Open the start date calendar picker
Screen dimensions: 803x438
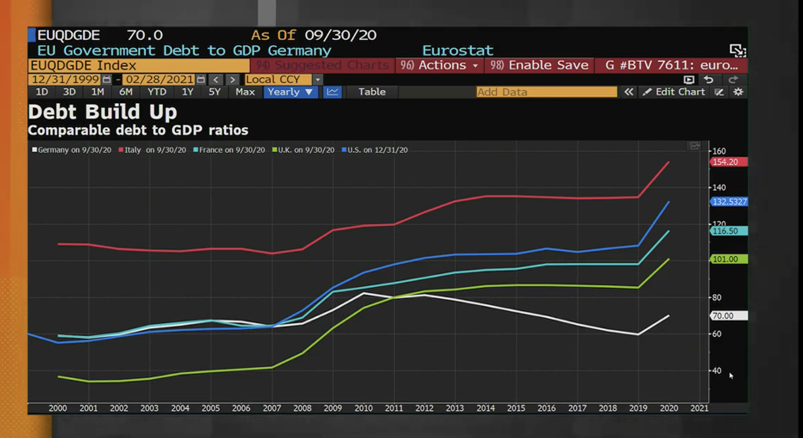pos(107,80)
